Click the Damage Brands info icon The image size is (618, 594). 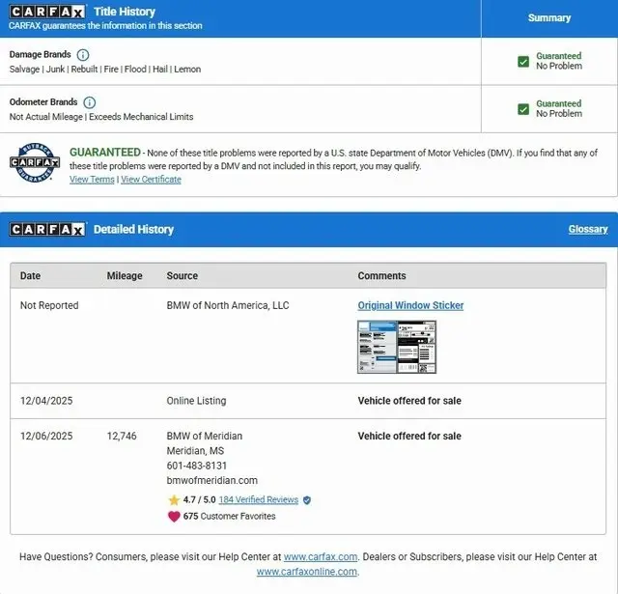83,55
